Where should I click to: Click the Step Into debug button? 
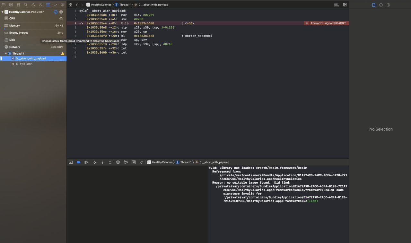102,162
